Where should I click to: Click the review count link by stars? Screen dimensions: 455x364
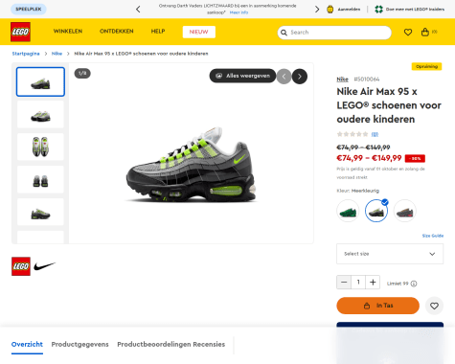pyautogui.click(x=375, y=134)
